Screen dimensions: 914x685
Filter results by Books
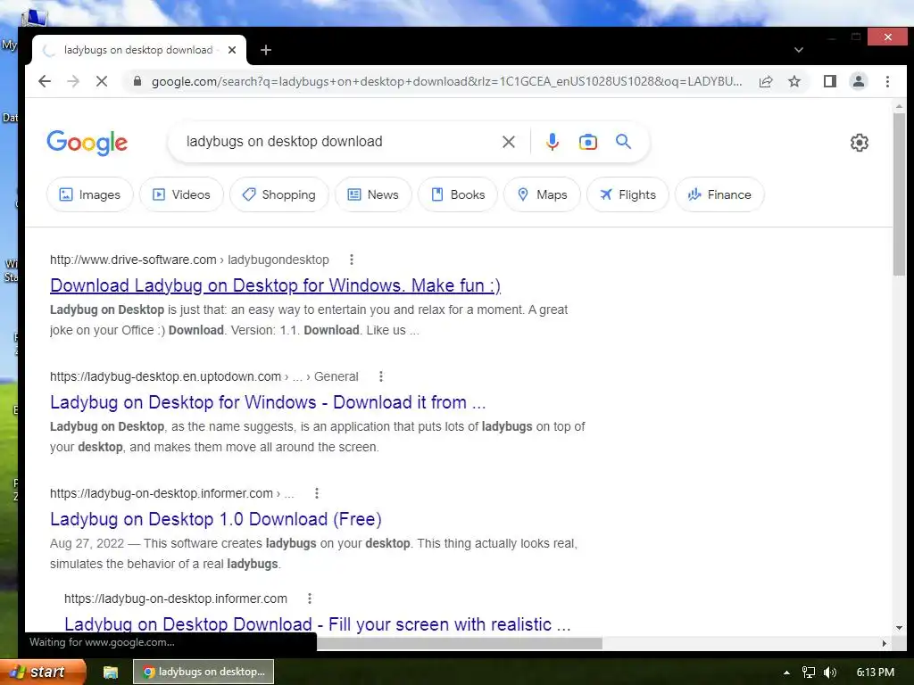pos(458,194)
